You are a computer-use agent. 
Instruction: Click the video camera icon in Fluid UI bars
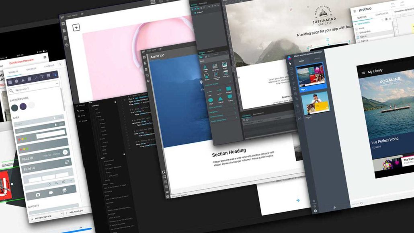pyautogui.click(x=51, y=192)
